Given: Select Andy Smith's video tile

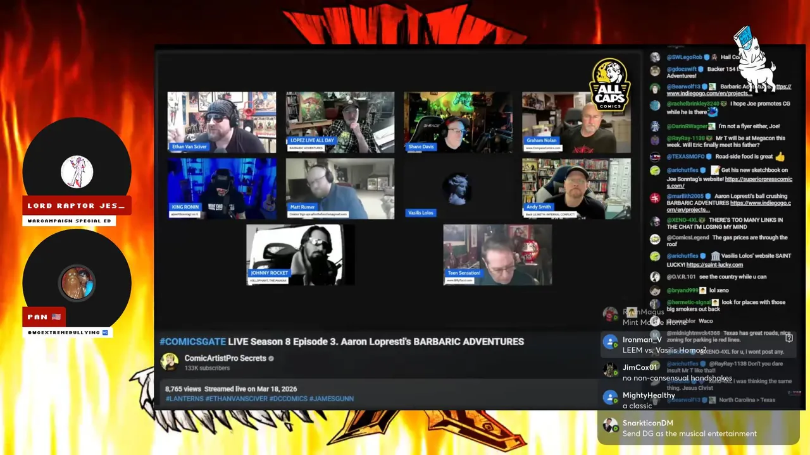Looking at the screenshot, I should 576,188.
